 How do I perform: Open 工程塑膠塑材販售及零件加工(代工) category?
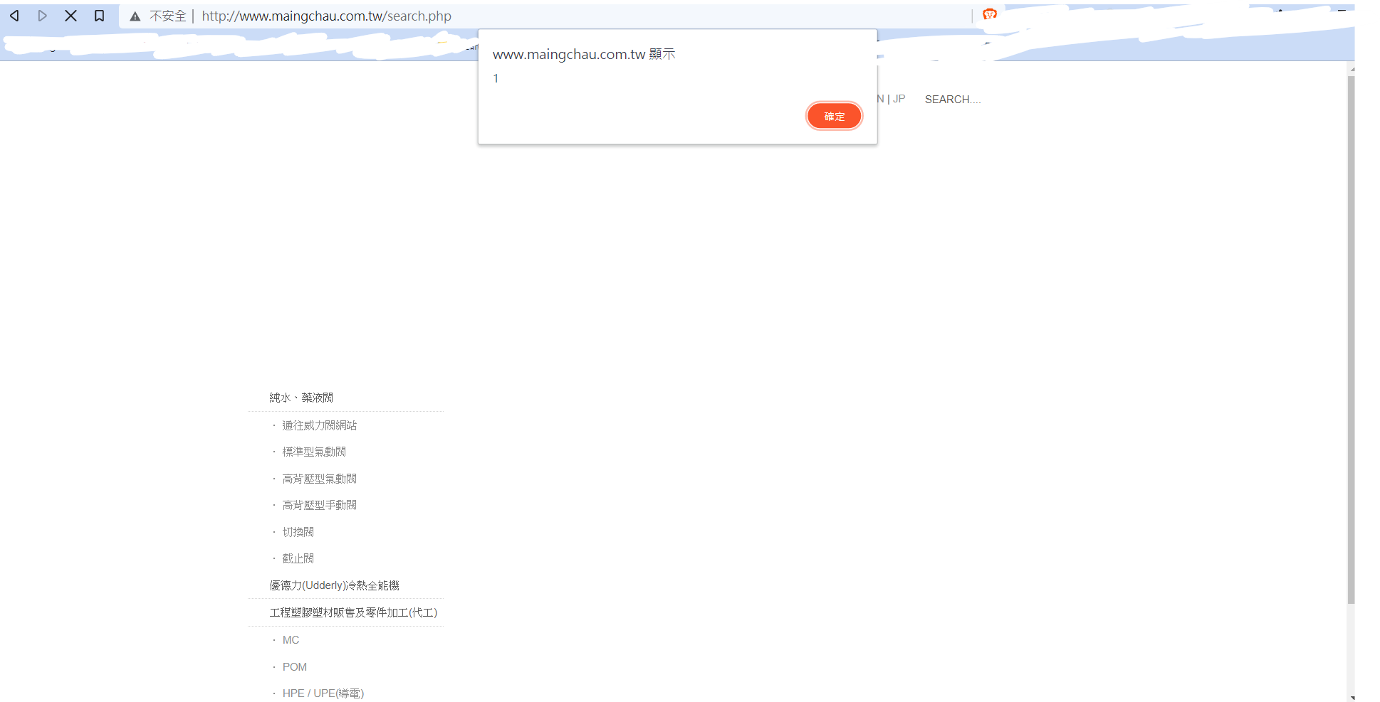353,612
